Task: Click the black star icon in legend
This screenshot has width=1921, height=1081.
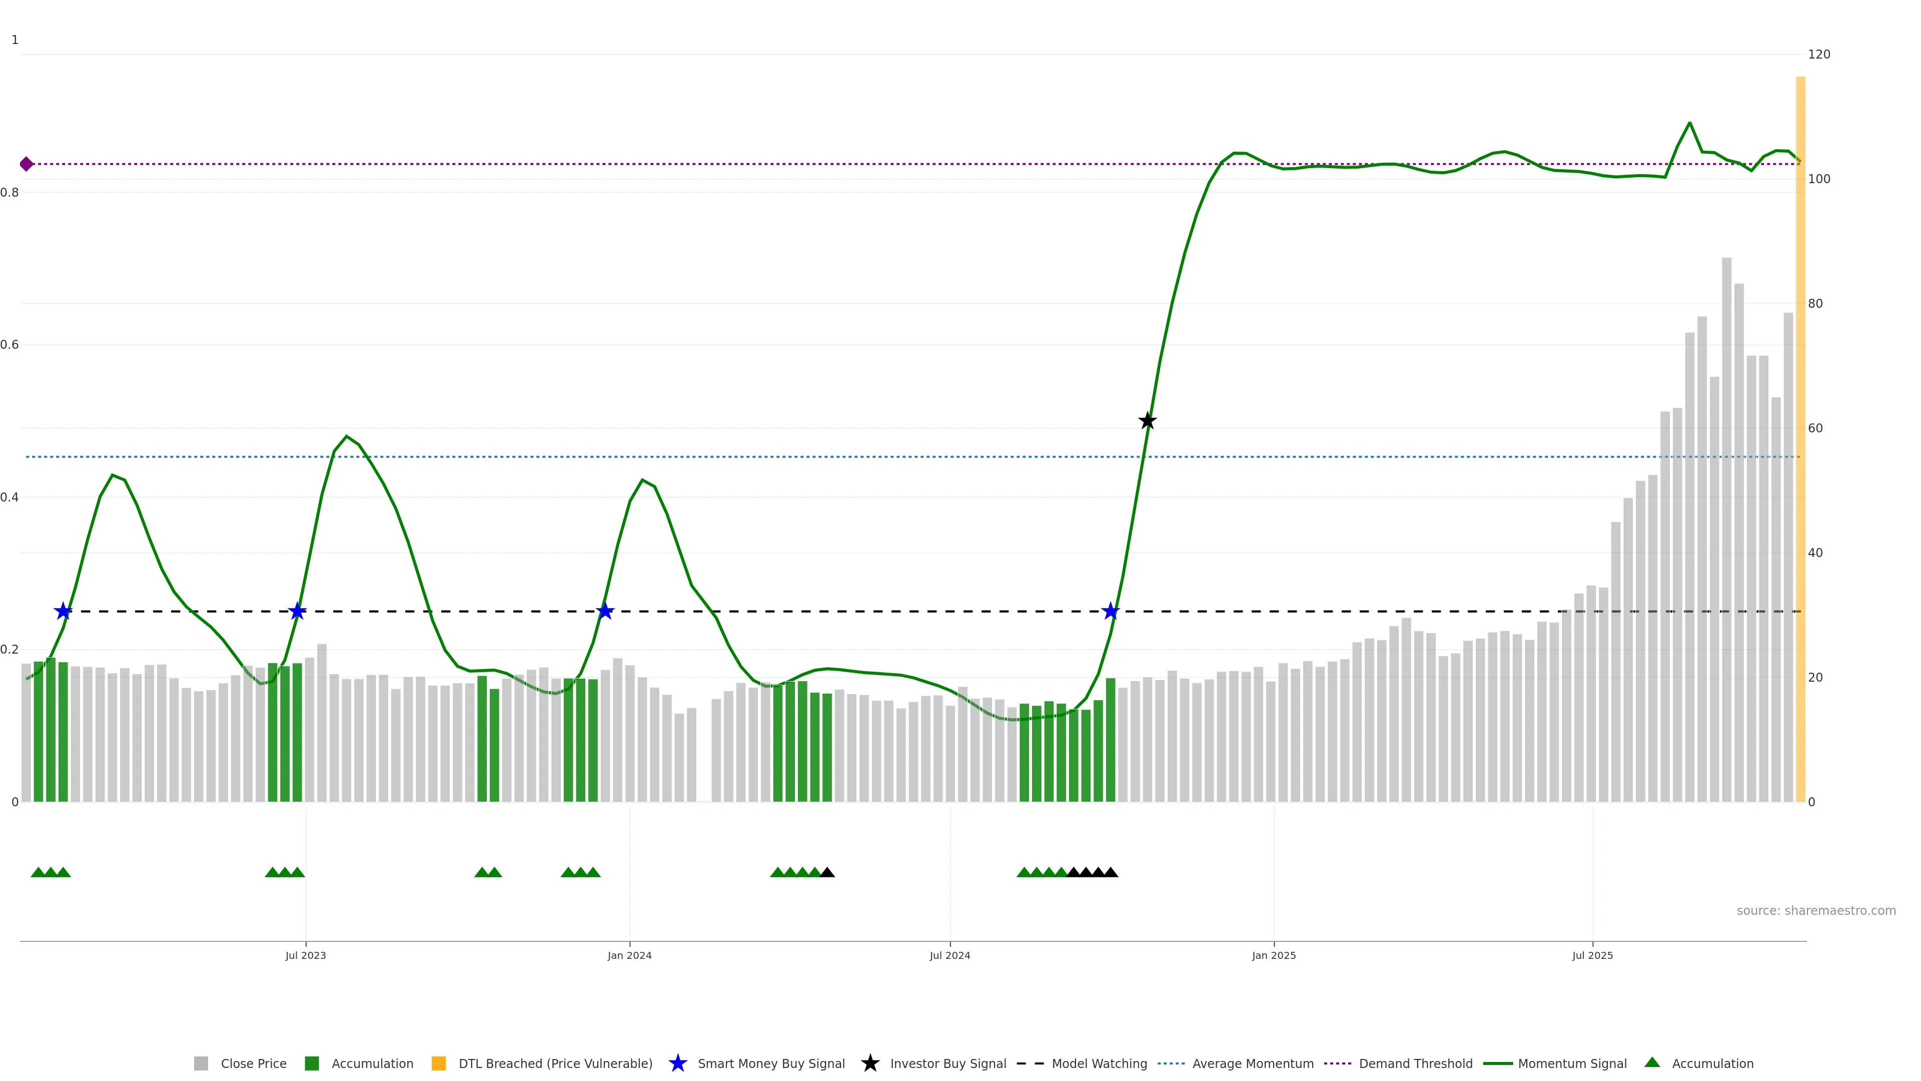Action: pos(869,1063)
